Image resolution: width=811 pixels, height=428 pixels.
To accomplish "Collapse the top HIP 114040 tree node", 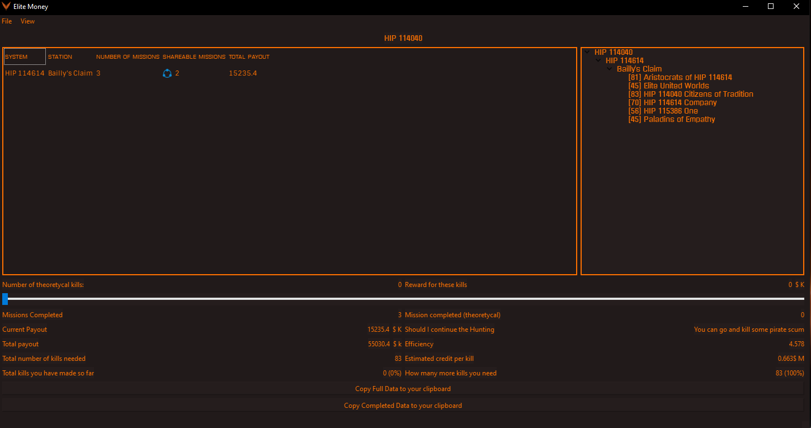I will [x=587, y=52].
